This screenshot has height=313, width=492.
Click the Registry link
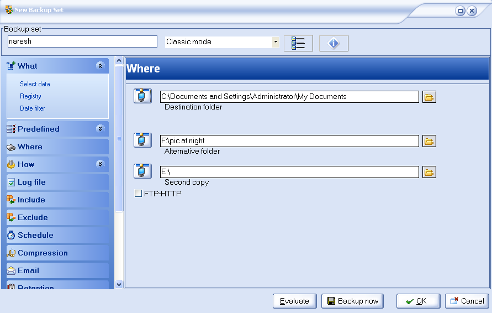30,96
